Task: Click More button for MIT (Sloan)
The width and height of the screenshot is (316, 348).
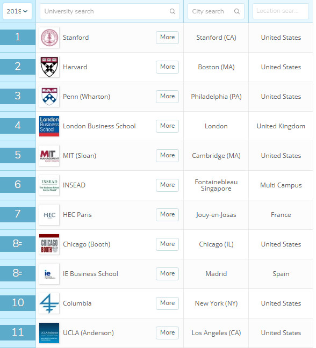Action: [x=168, y=156]
